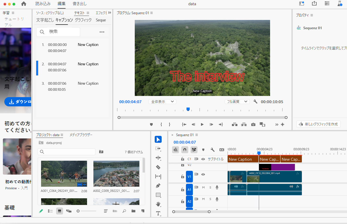Screen dimensions: 347x224
Task: Expand the hidden source panel tabs chevron
Action: (110, 13)
